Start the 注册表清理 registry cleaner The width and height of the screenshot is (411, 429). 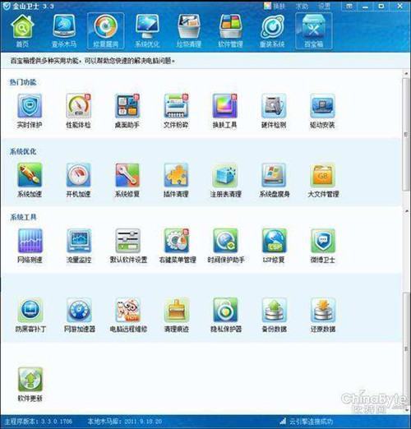pos(225,180)
